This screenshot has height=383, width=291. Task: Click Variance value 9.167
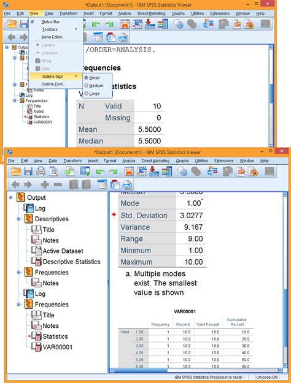[x=193, y=227]
